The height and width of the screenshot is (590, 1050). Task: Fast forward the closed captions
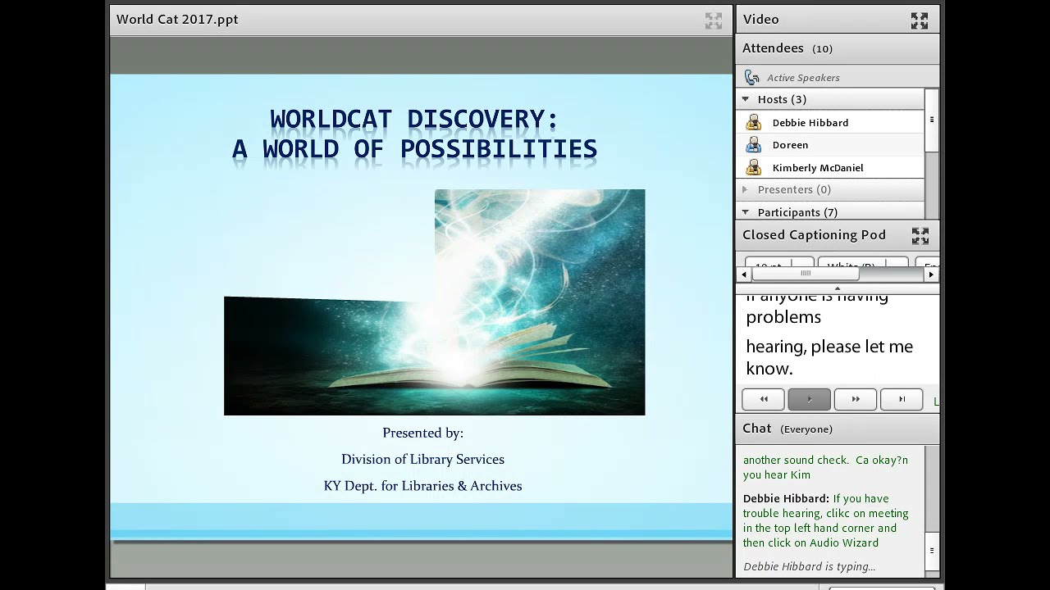click(856, 399)
